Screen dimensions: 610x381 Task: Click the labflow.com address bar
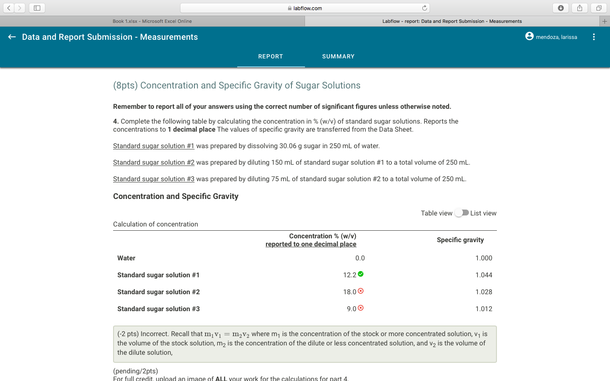pos(305,8)
